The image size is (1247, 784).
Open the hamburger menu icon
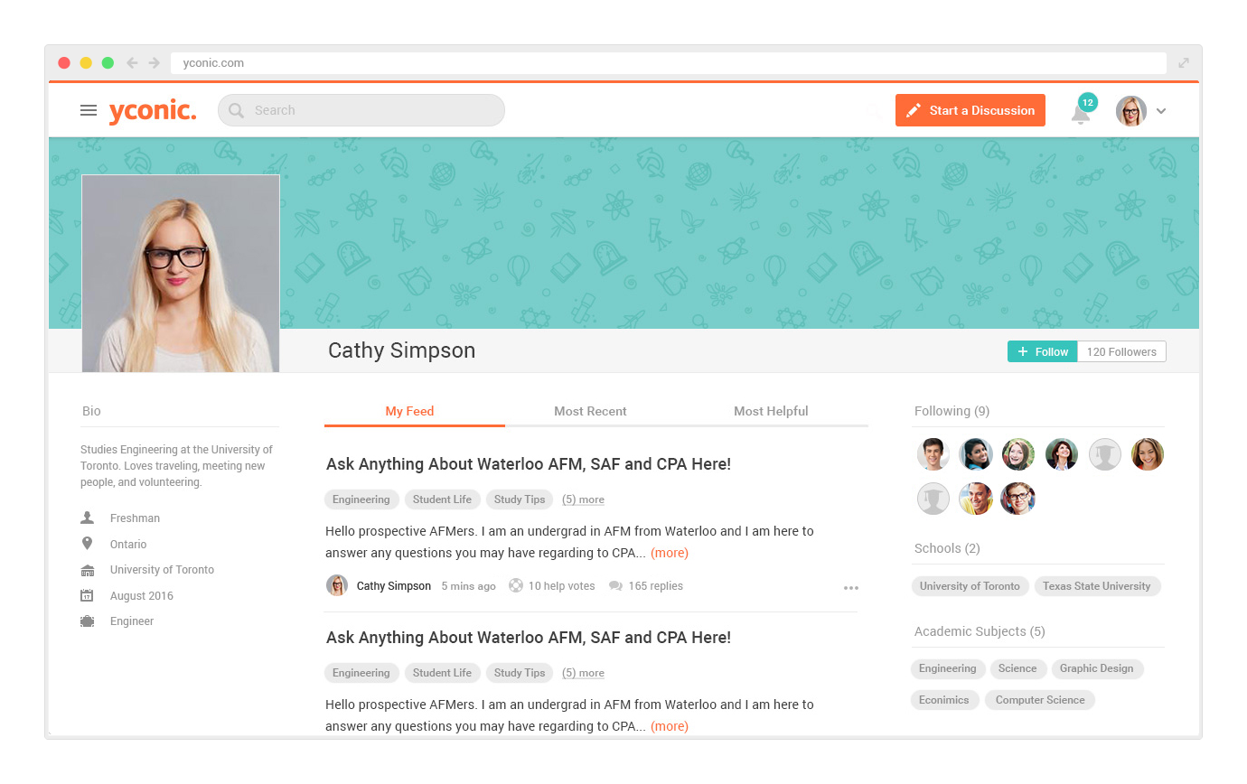click(89, 110)
